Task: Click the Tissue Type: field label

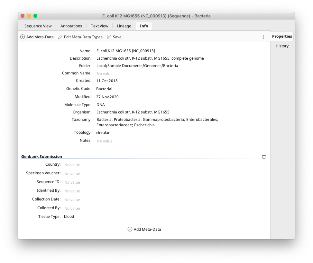Action: (x=49, y=216)
